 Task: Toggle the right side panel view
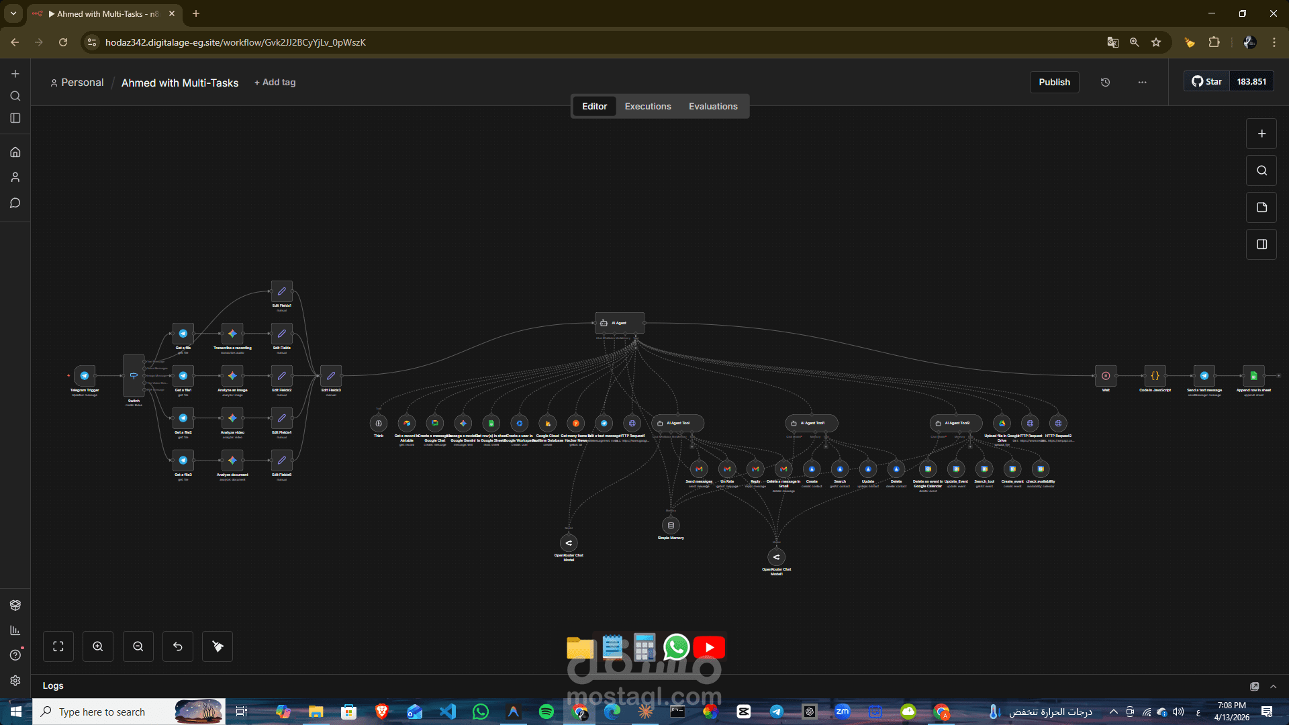coord(1261,244)
